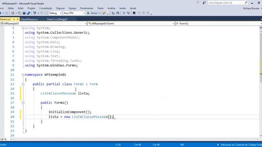This screenshot has height=147, width=262.
Task: Click the New Project toolbar icon
Action: (x=13, y=13)
